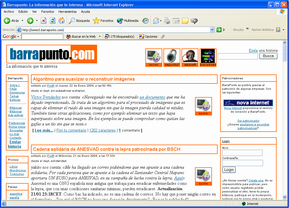The image size is (289, 208).
Task: Open the Back button history dropdown arrow
Action: point(22,21)
